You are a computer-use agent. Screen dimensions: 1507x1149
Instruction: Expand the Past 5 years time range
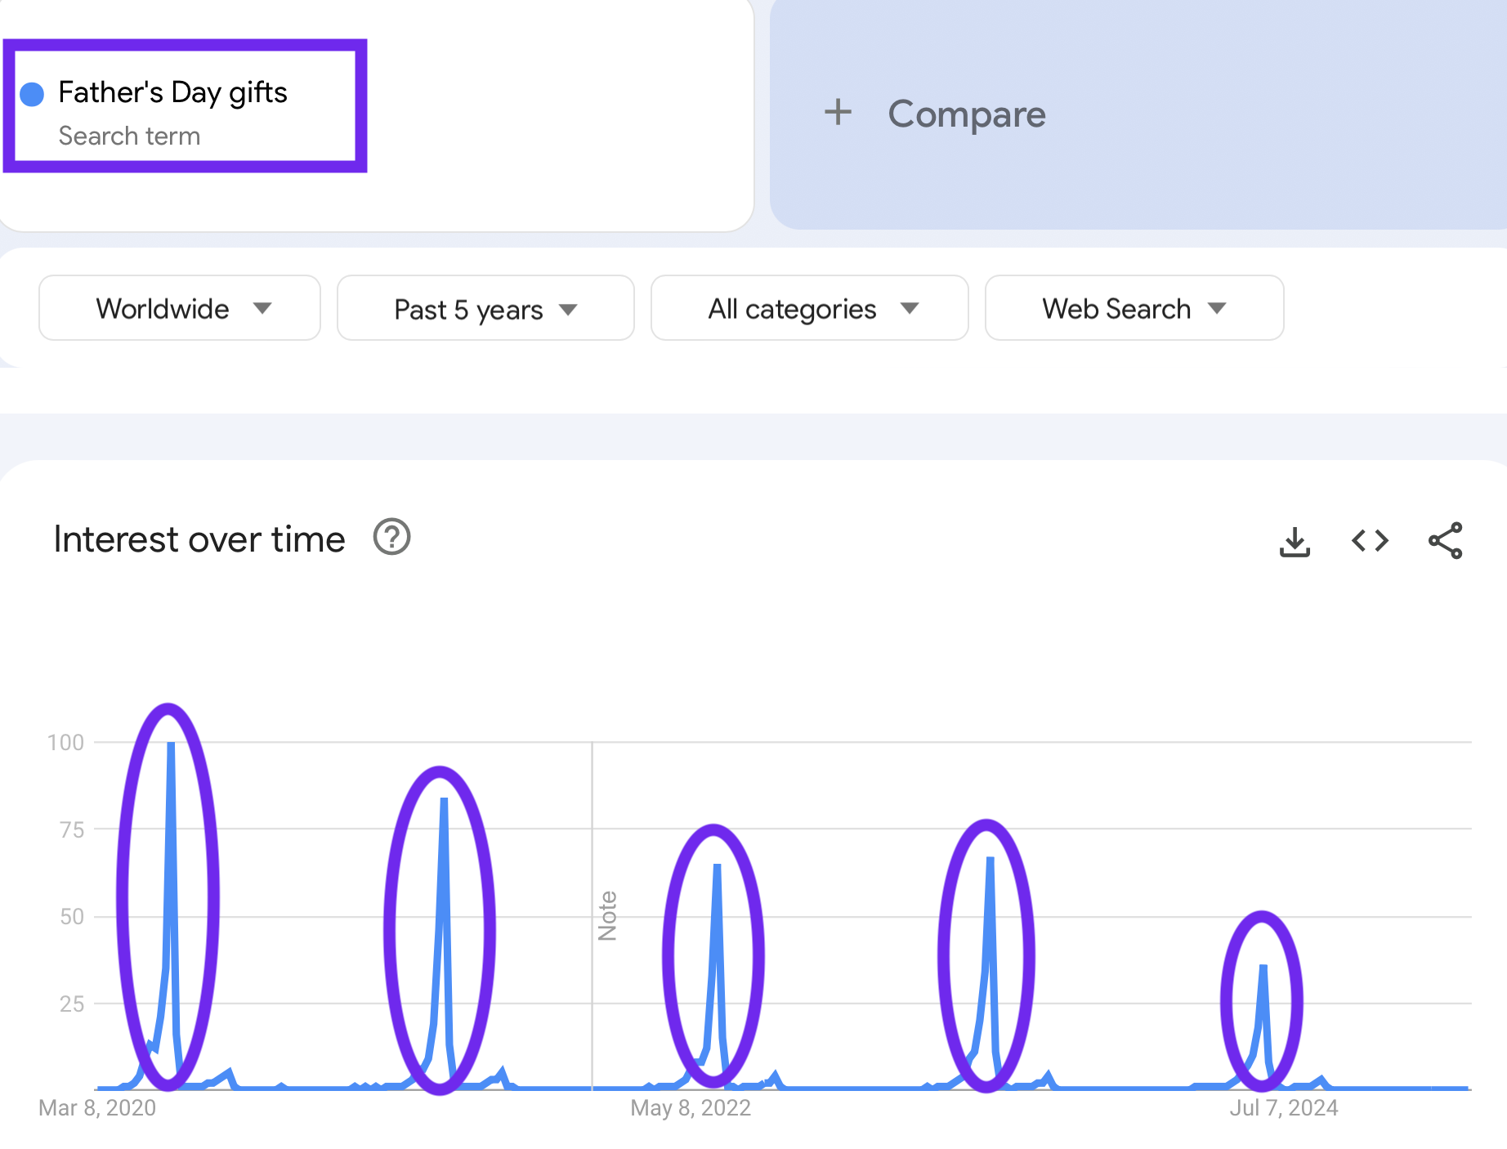(x=485, y=308)
